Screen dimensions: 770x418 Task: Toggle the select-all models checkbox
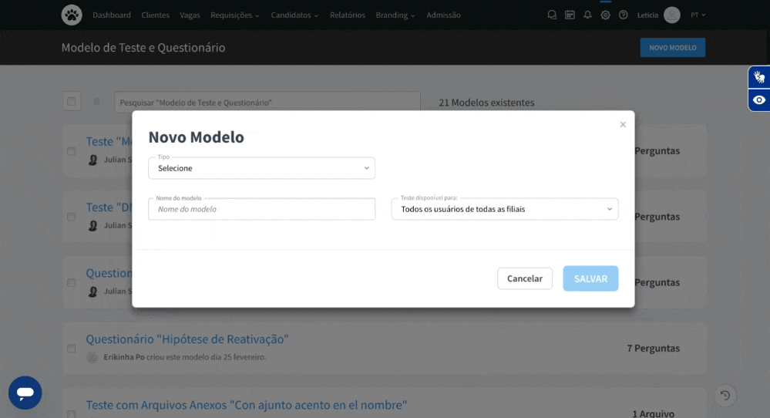click(72, 102)
